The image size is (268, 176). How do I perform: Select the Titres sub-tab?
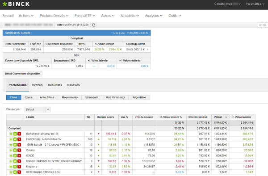click(14, 97)
